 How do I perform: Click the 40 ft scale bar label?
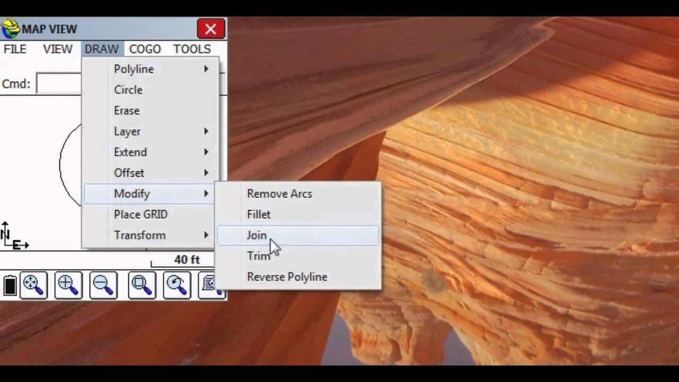187,259
